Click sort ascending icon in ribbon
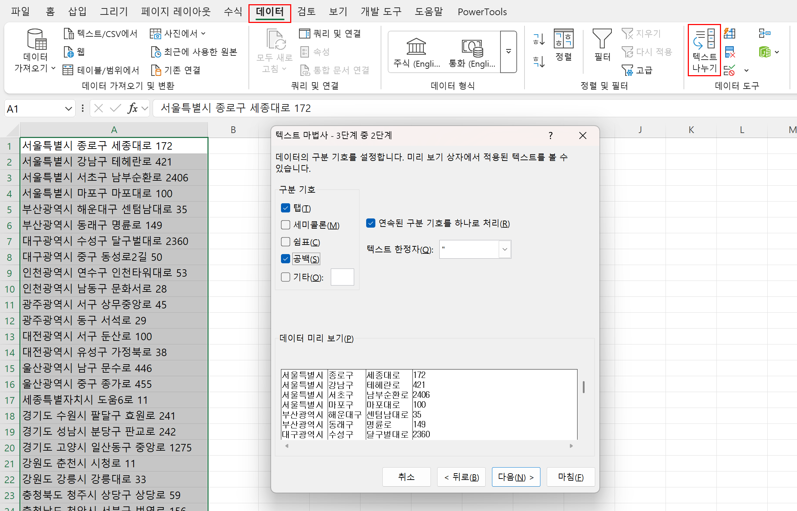 539,39
